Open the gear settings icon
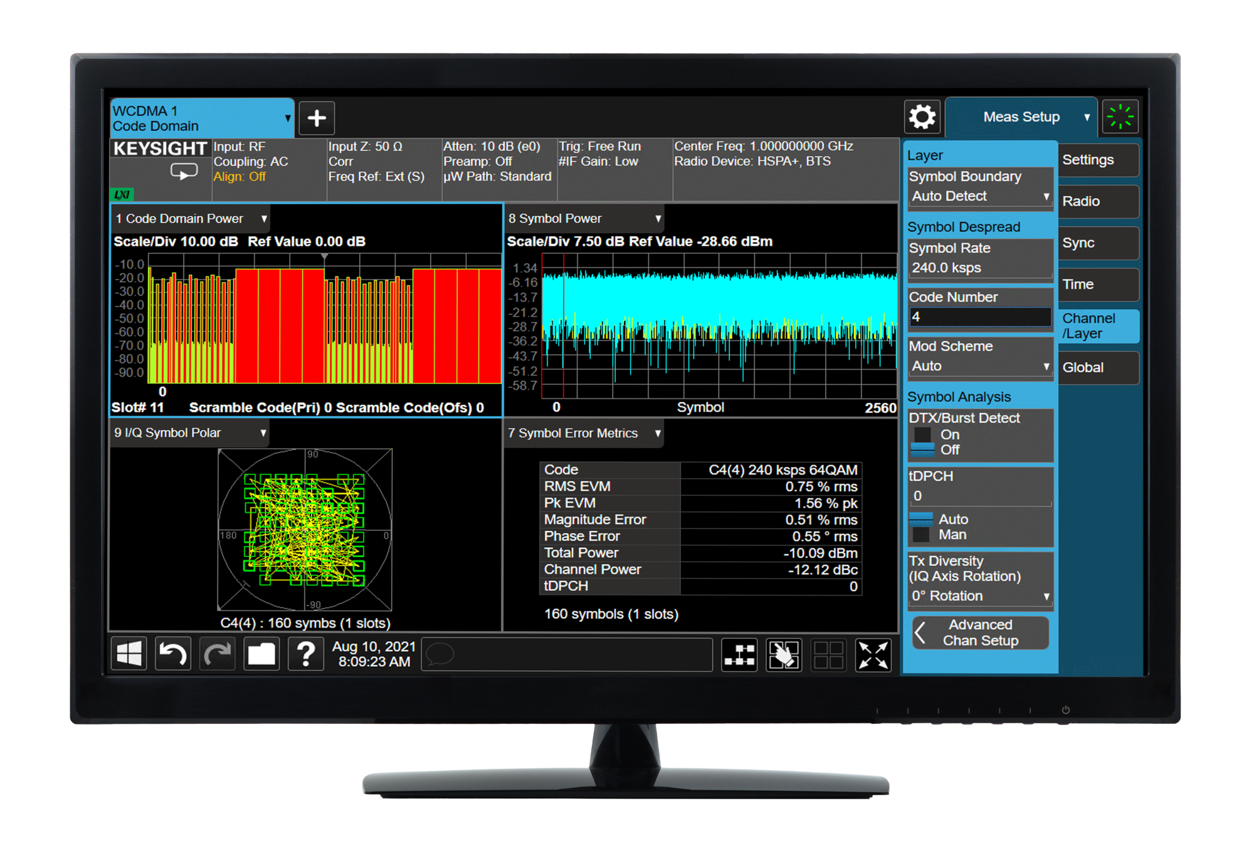The width and height of the screenshot is (1254, 853). (x=922, y=117)
